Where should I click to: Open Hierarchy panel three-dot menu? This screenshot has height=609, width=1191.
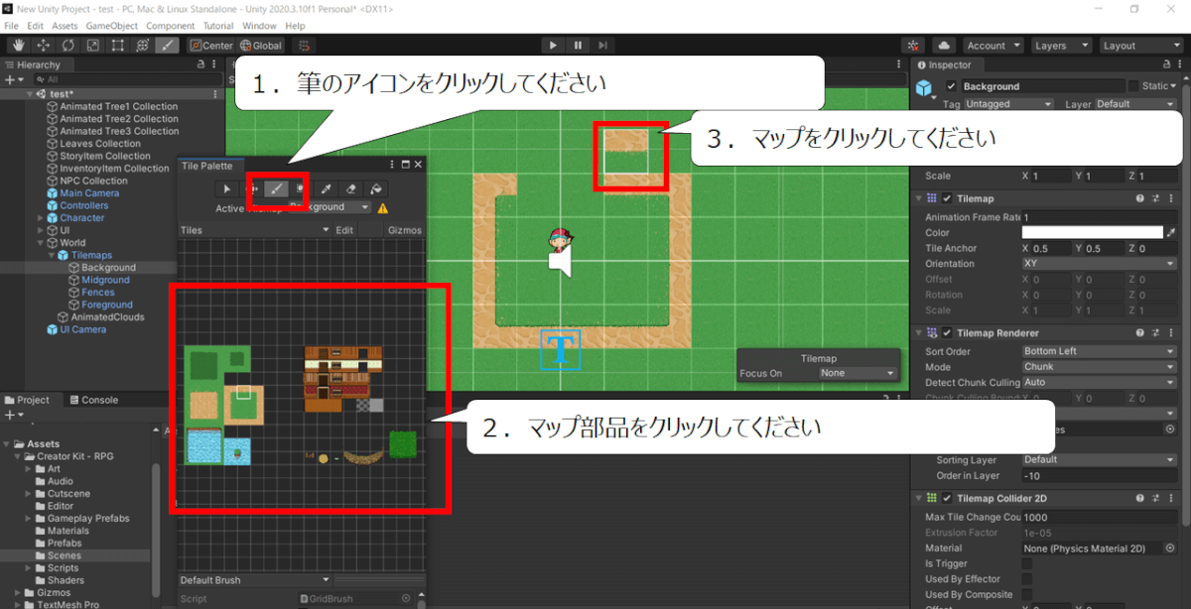click(x=215, y=64)
